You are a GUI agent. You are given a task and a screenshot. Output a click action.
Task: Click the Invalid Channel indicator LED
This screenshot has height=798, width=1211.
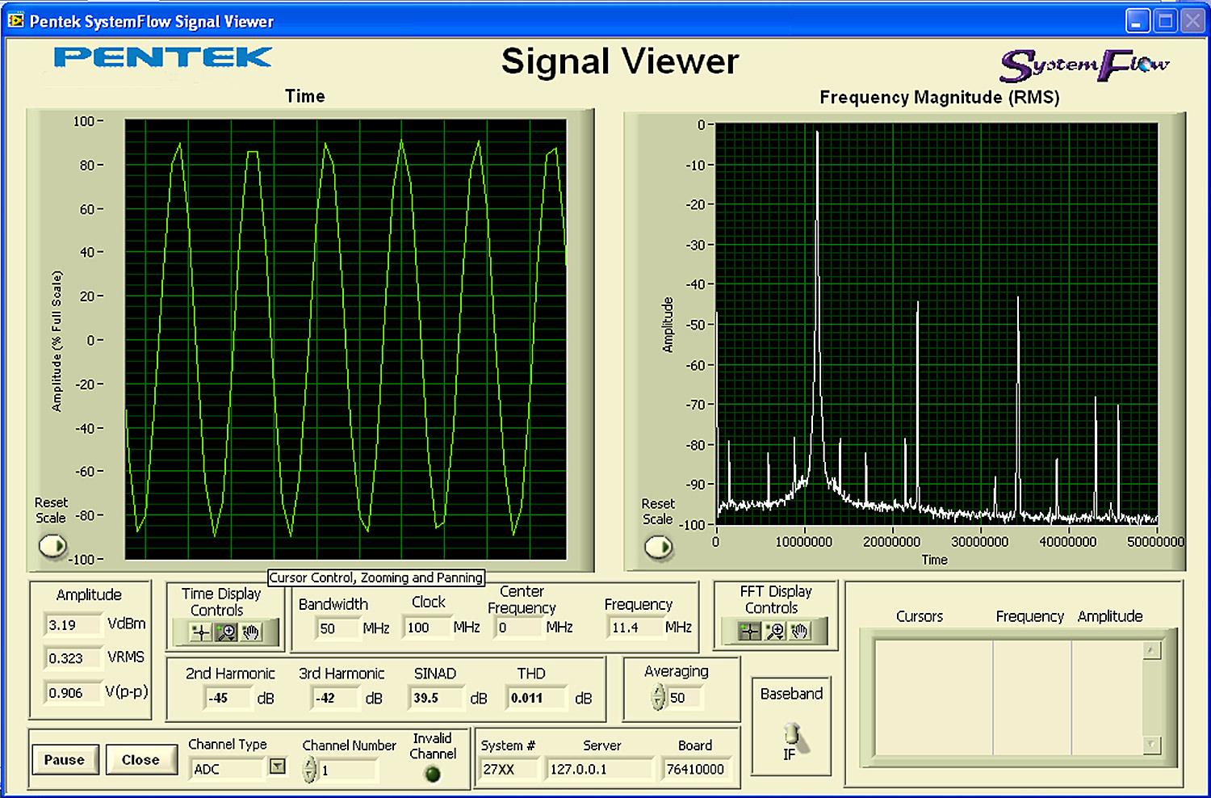(433, 775)
